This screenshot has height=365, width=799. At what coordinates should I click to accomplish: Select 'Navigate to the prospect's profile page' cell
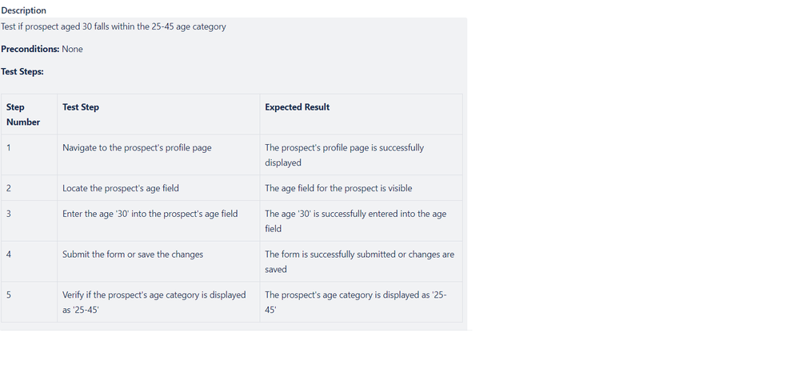[158, 155]
